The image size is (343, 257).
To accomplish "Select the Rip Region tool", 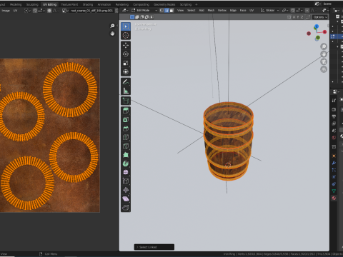I will click(x=126, y=208).
